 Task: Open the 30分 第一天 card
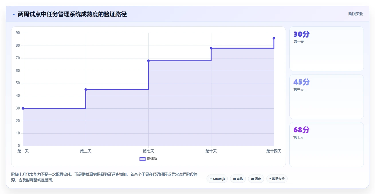click(x=327, y=49)
